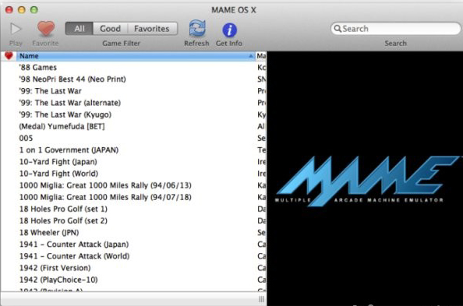Screen dimensions: 463x306
Task: Close the MAME OS X window
Action: [x=9, y=10]
